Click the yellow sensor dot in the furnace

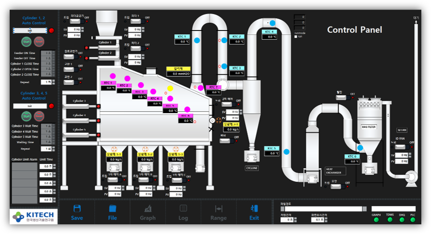pyautogui.click(x=170, y=88)
